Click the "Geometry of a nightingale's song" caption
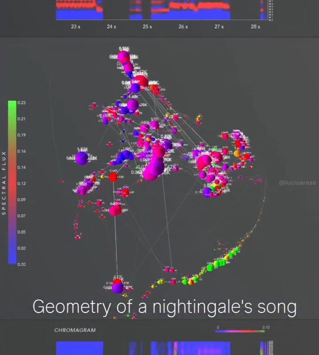 point(165,307)
